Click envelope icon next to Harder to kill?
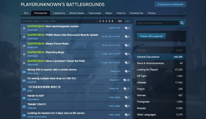The width and height of the screenshot is (206, 119). (x=24, y=98)
